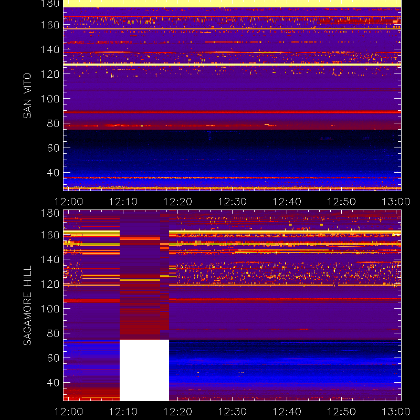The width and height of the screenshot is (420, 420).
Task: Click Sagamore Hill plot's 12:40 time label
Action: [x=287, y=412]
